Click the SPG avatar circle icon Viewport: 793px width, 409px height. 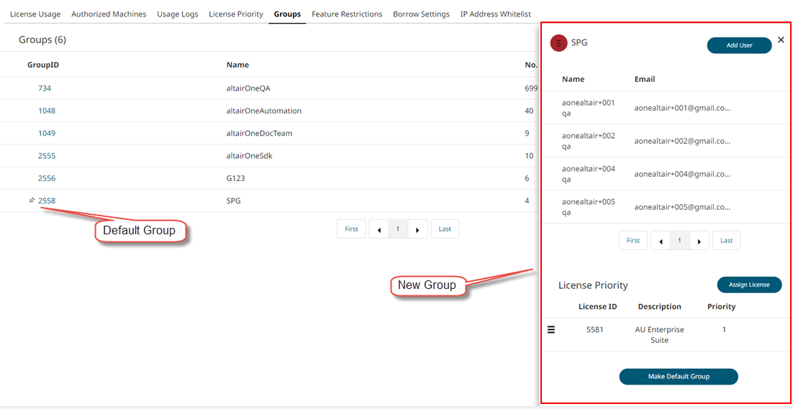(x=558, y=43)
